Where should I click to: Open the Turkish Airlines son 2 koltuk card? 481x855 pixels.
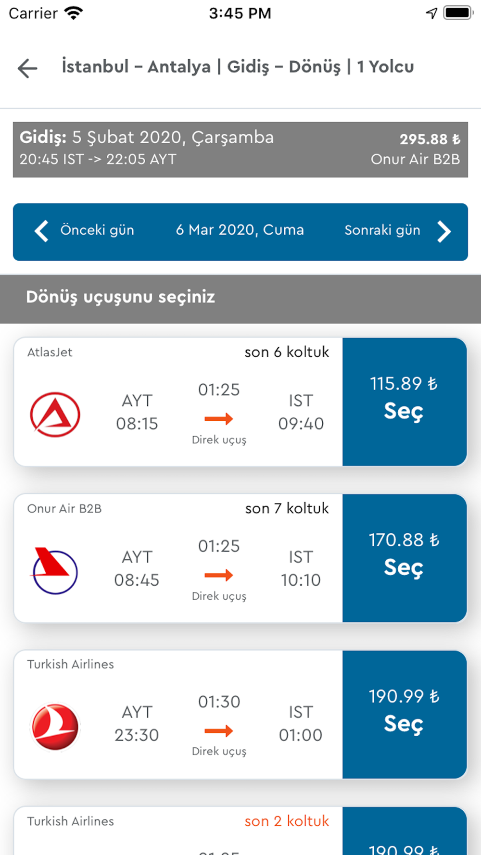pos(240,831)
